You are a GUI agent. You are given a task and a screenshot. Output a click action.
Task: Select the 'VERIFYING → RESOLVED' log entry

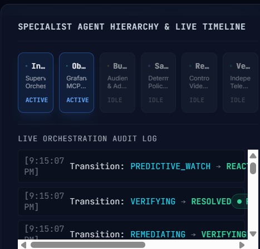coord(131,202)
